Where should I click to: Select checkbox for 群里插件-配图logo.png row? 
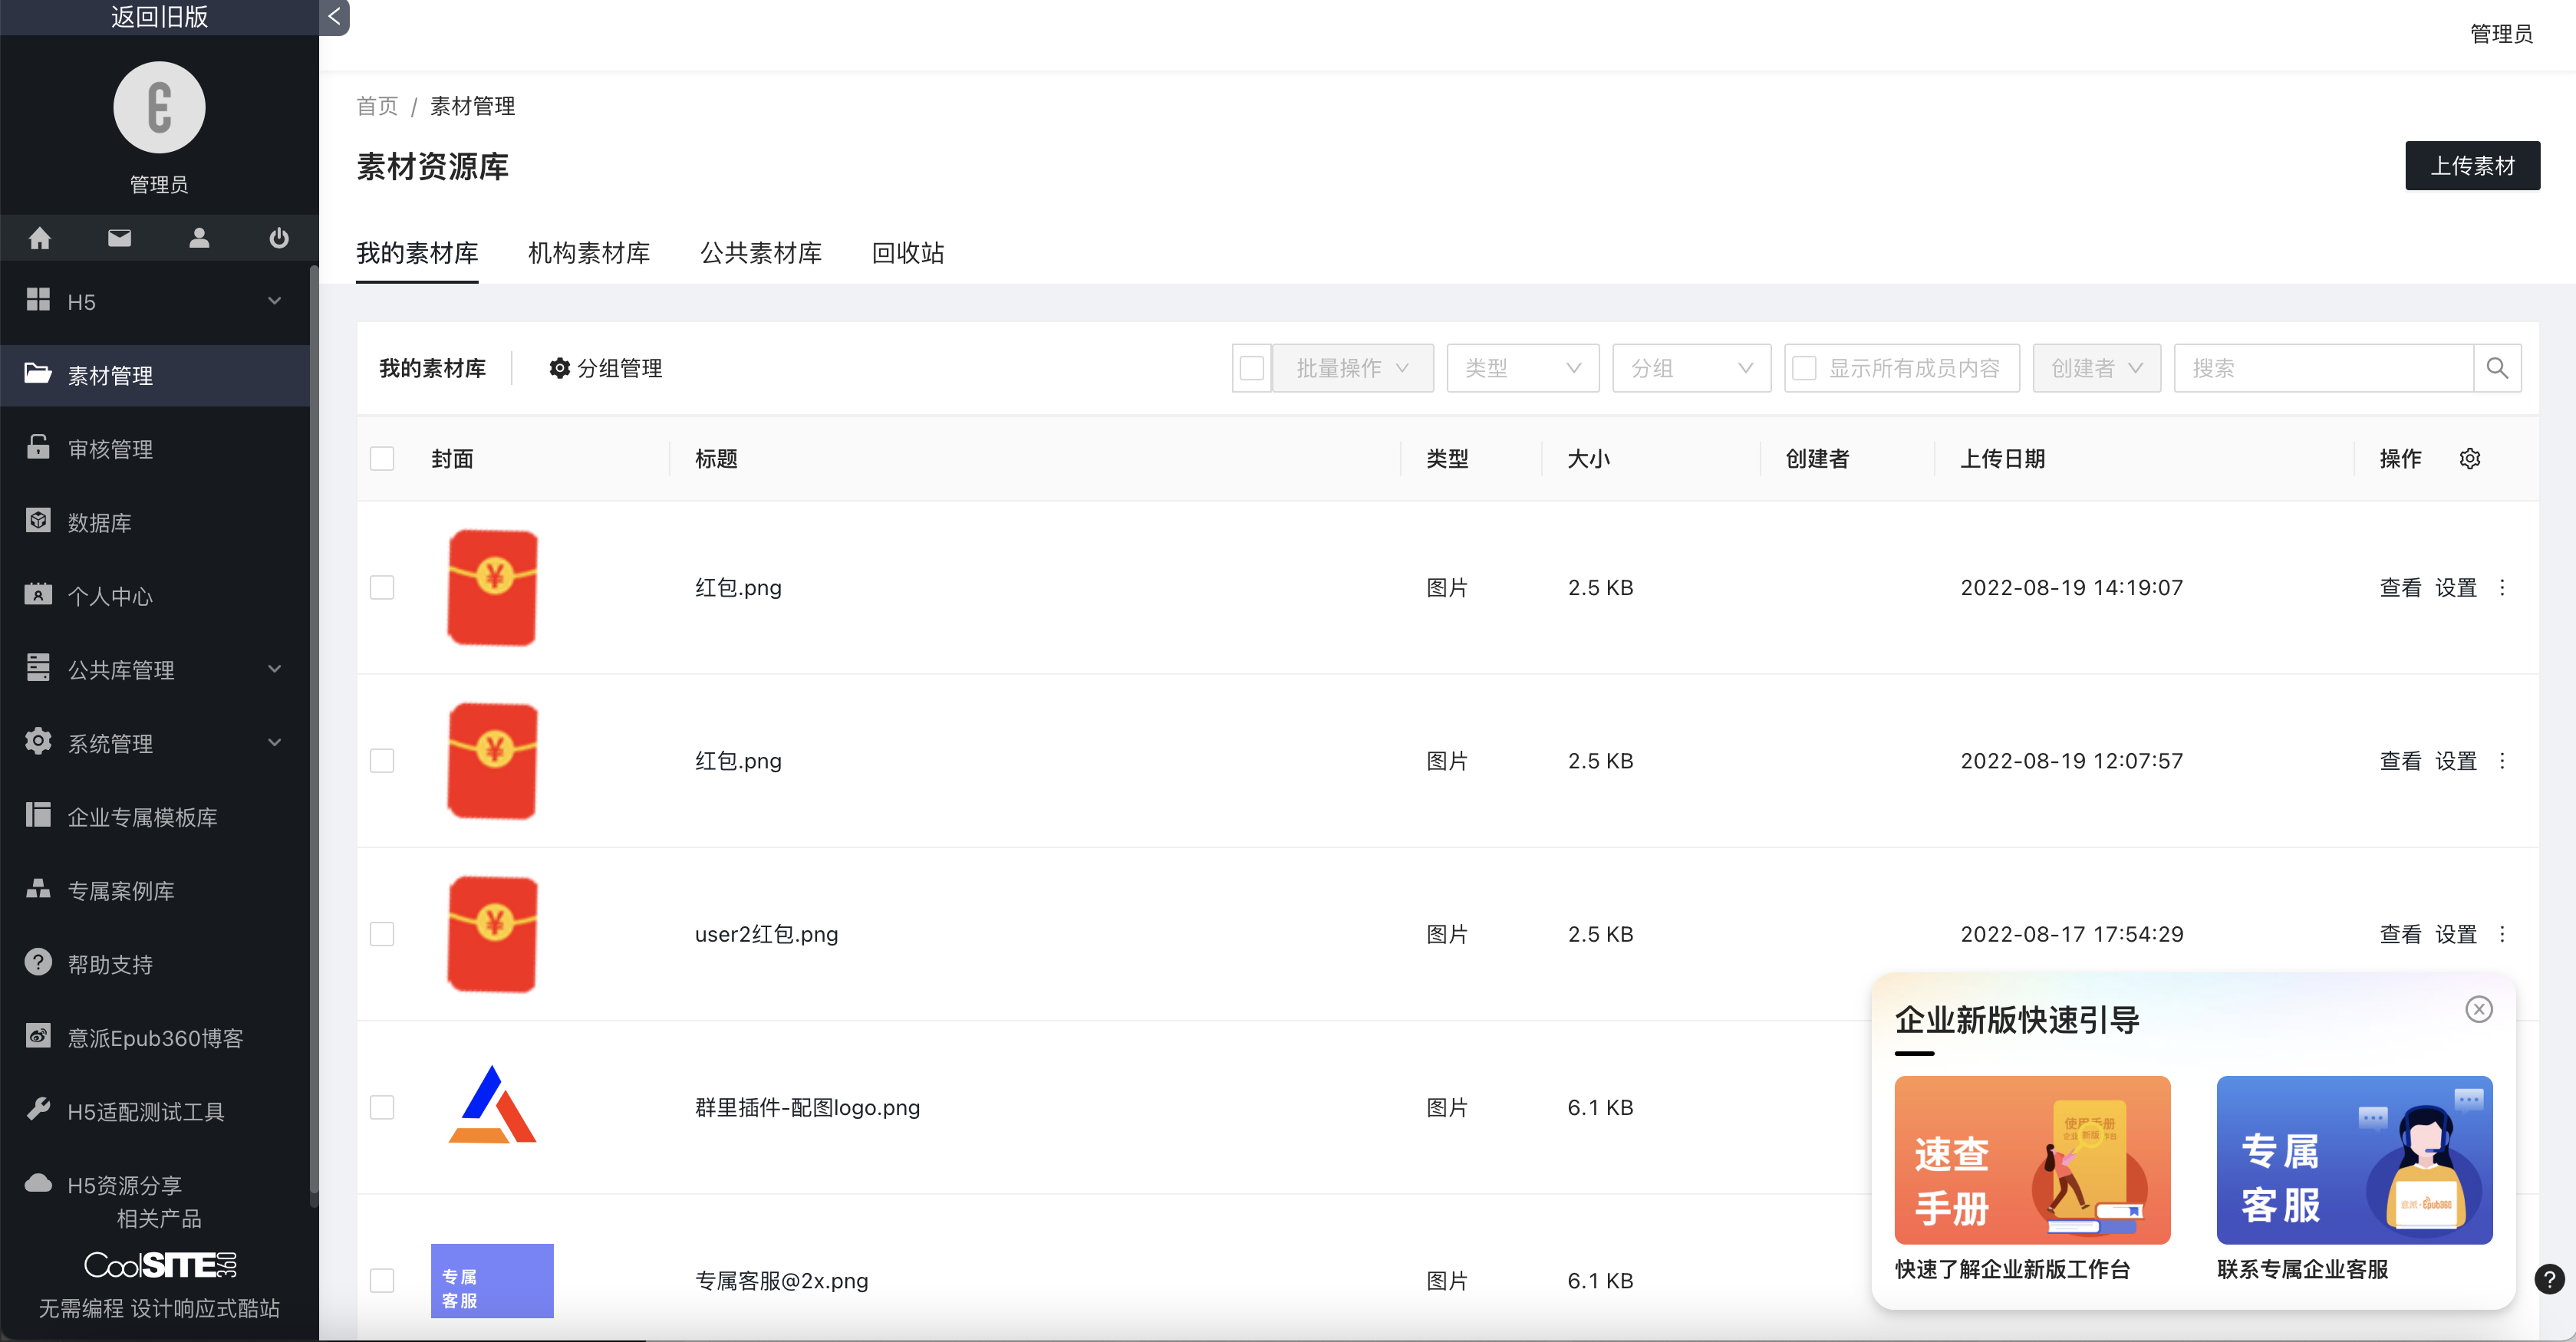coord(382,1107)
